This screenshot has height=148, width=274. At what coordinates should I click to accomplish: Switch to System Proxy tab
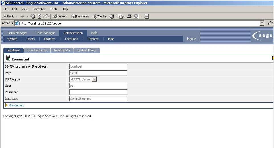click(x=87, y=50)
